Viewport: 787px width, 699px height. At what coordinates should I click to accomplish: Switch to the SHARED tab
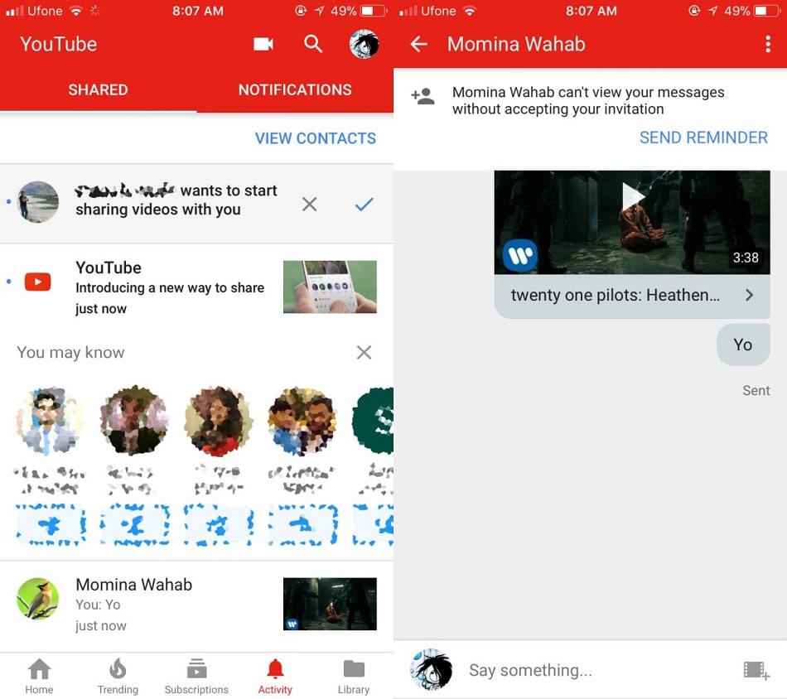(x=98, y=89)
